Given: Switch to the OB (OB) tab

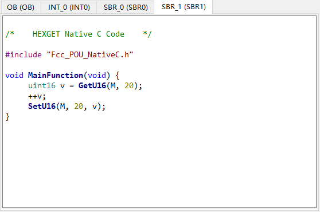Looking at the screenshot, I should coord(21,7).
